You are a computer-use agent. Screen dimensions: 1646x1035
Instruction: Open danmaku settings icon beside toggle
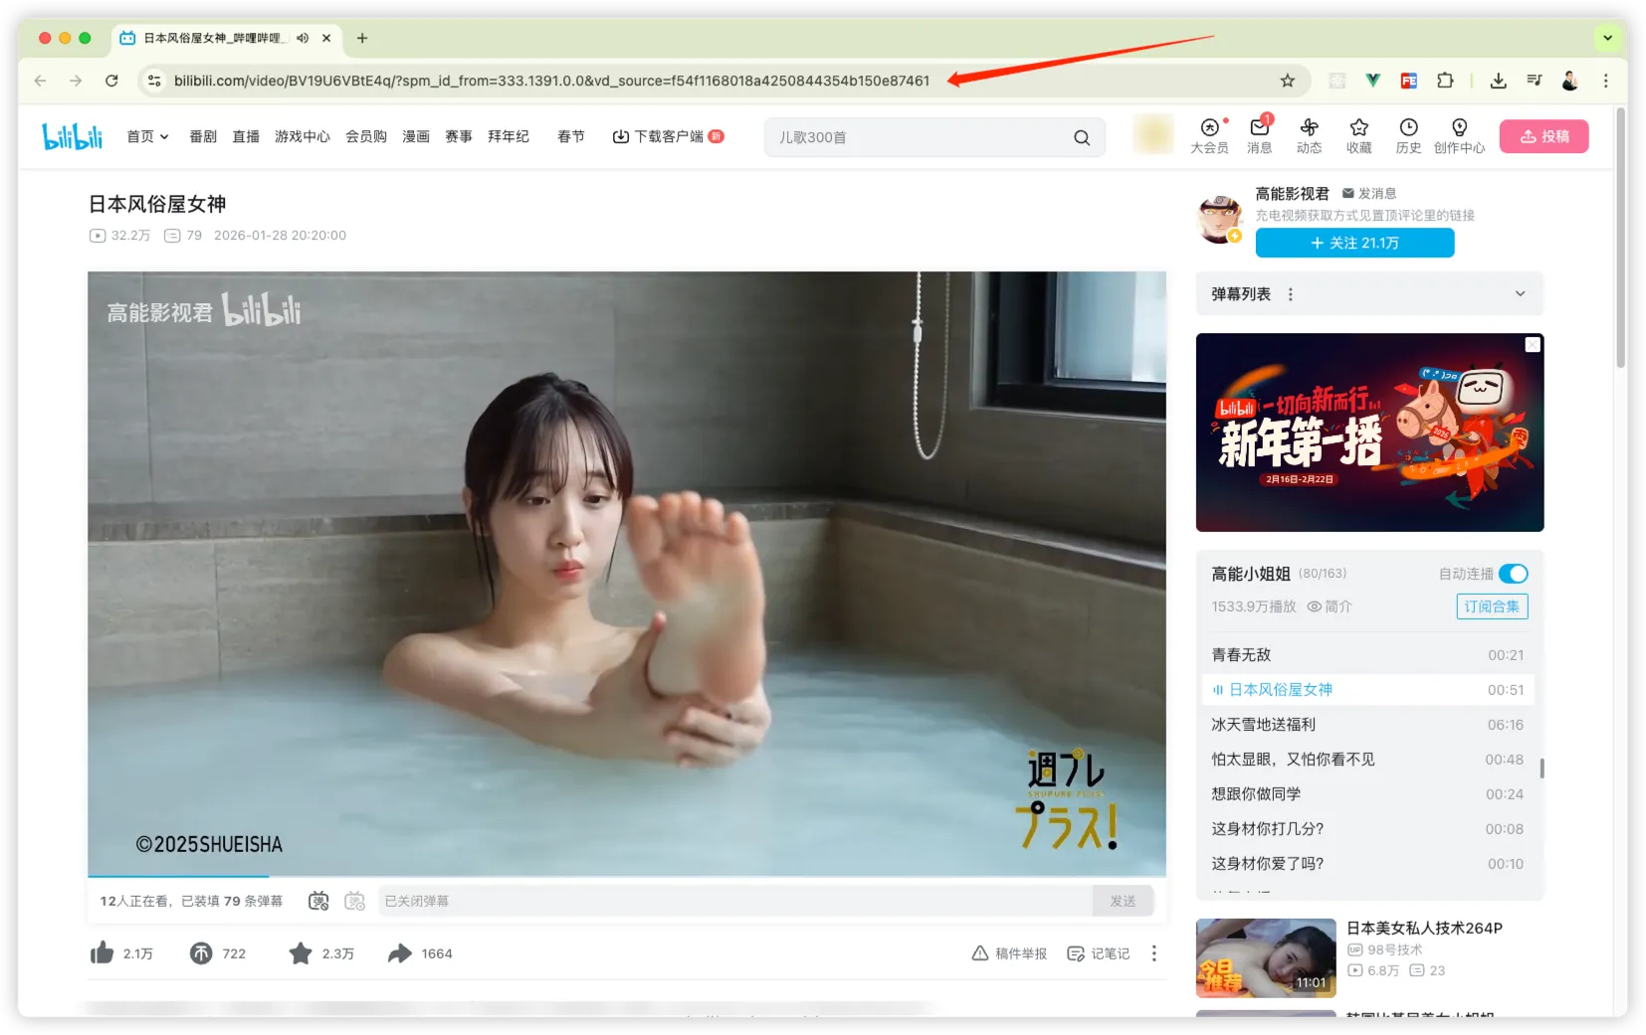click(x=355, y=901)
